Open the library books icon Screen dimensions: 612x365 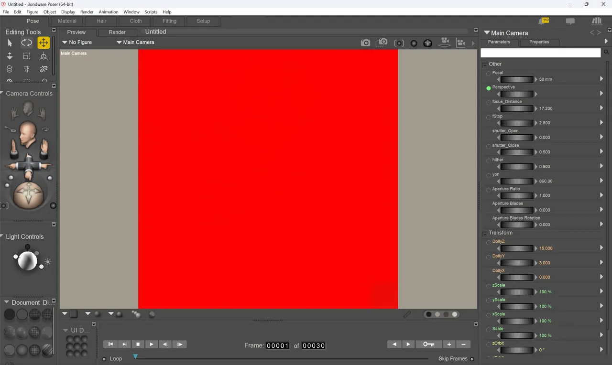596,21
